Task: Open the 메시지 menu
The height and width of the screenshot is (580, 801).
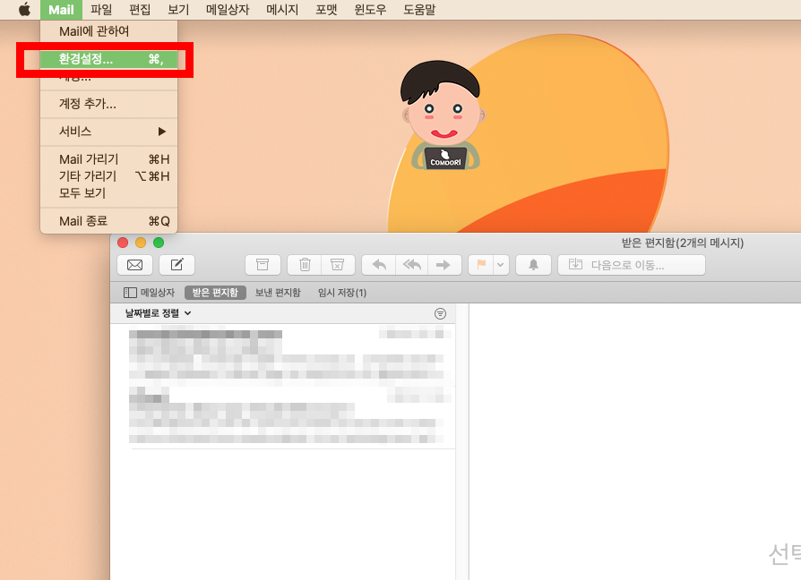Action: pos(282,10)
